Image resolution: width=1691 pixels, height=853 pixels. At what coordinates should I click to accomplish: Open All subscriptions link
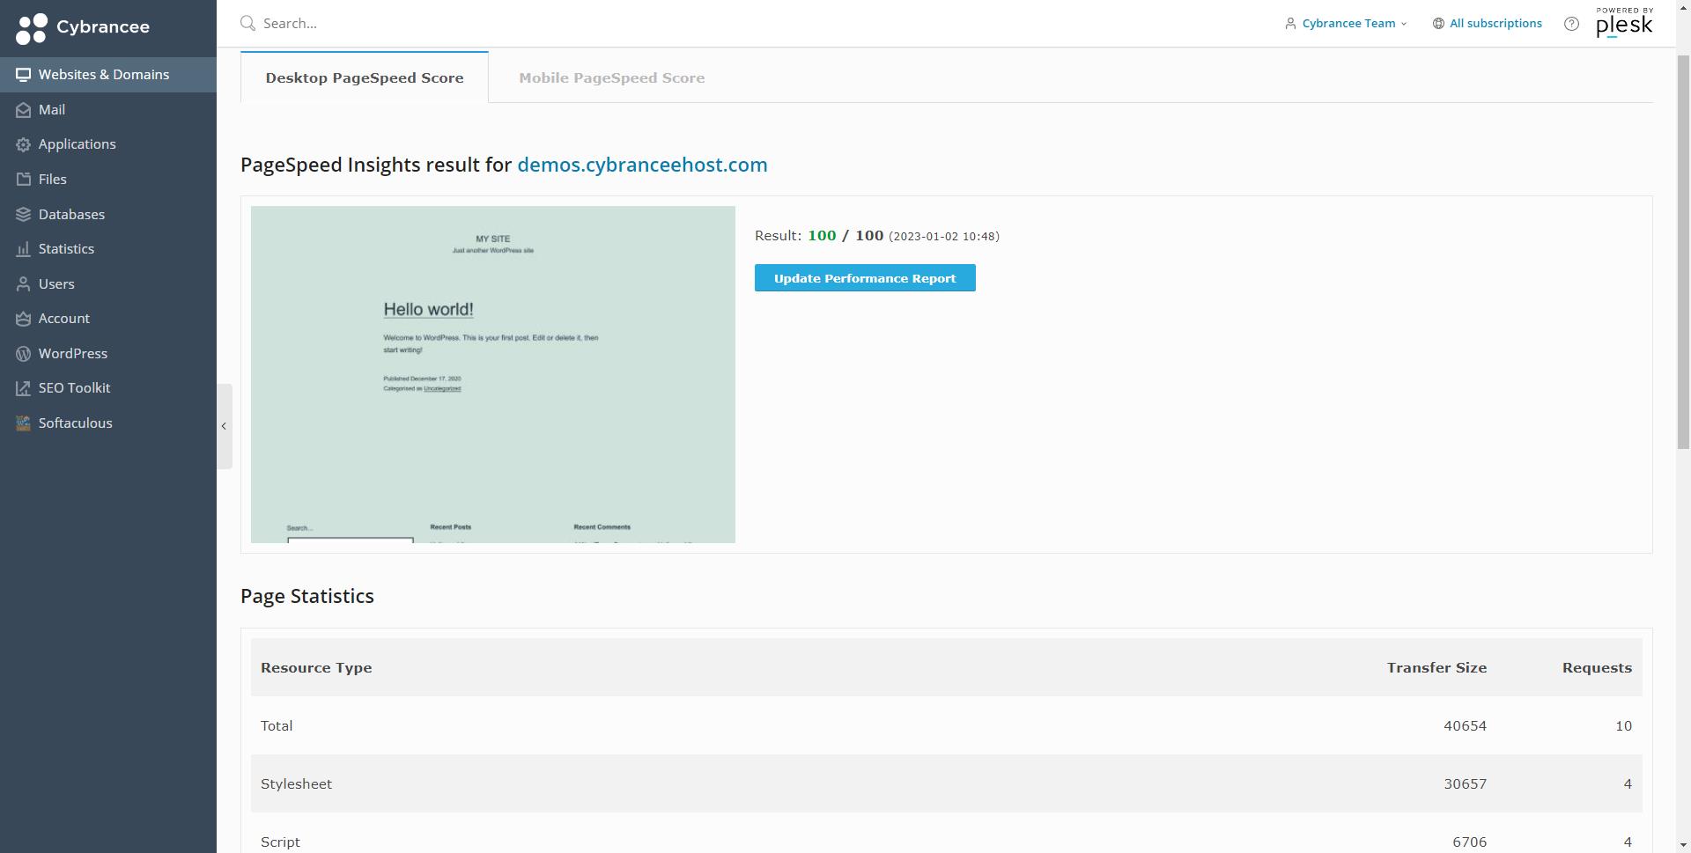[x=1495, y=24]
